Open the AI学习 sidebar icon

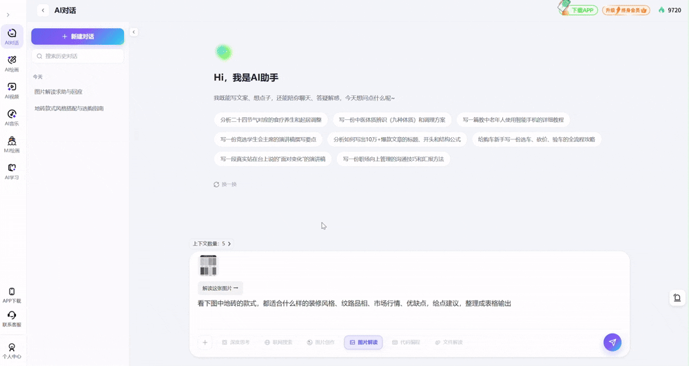click(x=12, y=171)
